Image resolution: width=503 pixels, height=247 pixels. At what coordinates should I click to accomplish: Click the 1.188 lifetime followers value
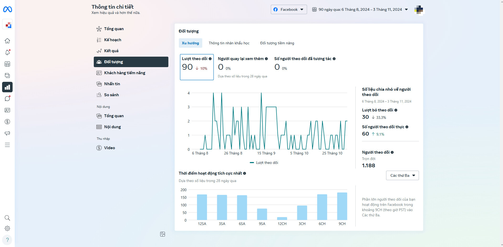pyautogui.click(x=369, y=165)
